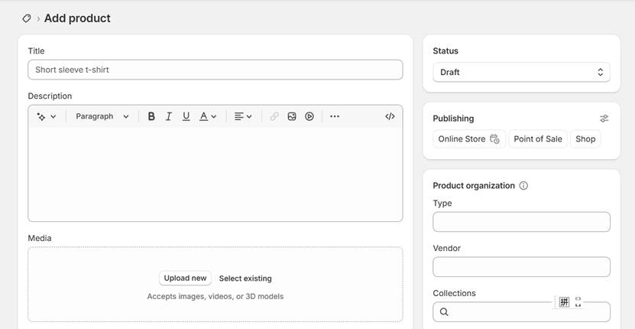Toggle underline formatting in description
The height and width of the screenshot is (329, 635).
pyautogui.click(x=186, y=116)
